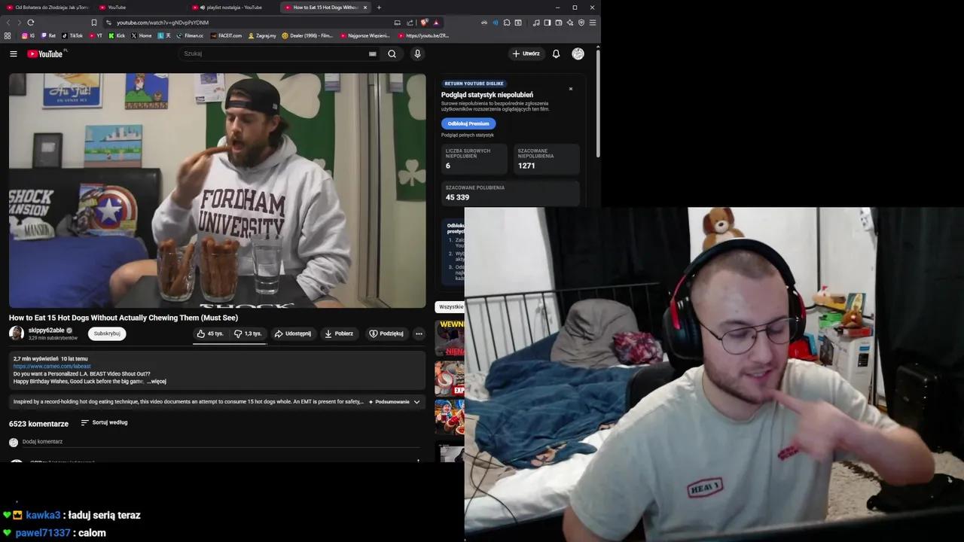Screen dimensions: 964x542
Task: Open the speaker extension icon in toolbar
Action: 496,23
